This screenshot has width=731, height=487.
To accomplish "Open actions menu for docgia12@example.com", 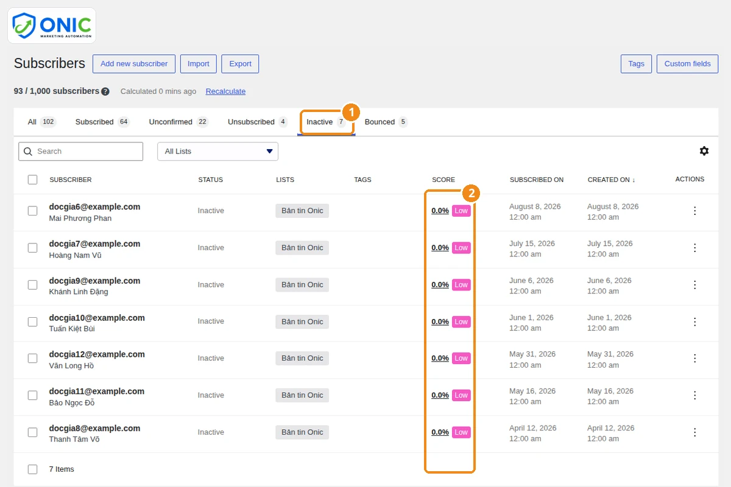I will point(694,359).
